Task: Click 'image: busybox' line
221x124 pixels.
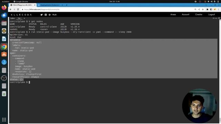Action: (24, 66)
